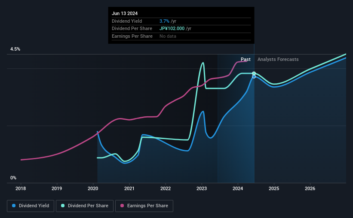This screenshot has width=353, height=218.
Task: Toggle the Dividend Yield legend series
Action: pyautogui.click(x=31, y=206)
